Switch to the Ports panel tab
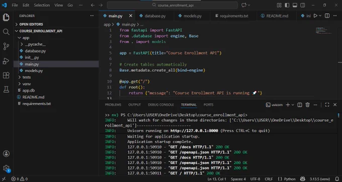 (209, 105)
